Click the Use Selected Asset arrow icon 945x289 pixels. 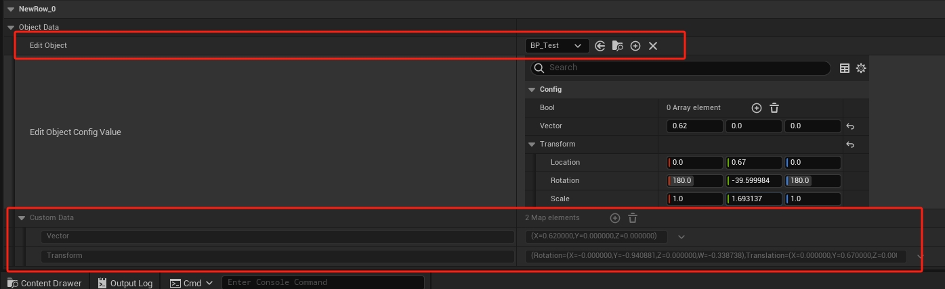coord(600,46)
